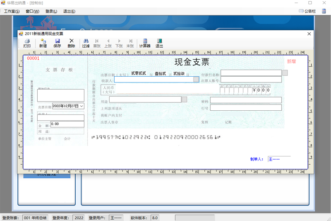Click the 单位主管 label on stub
Image resolution: width=331 pixels, height=221 pixels.
(45, 139)
